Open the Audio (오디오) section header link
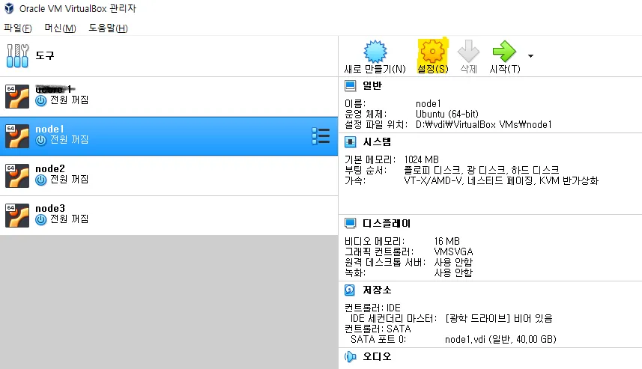This screenshot has height=369, width=642. (x=377, y=357)
